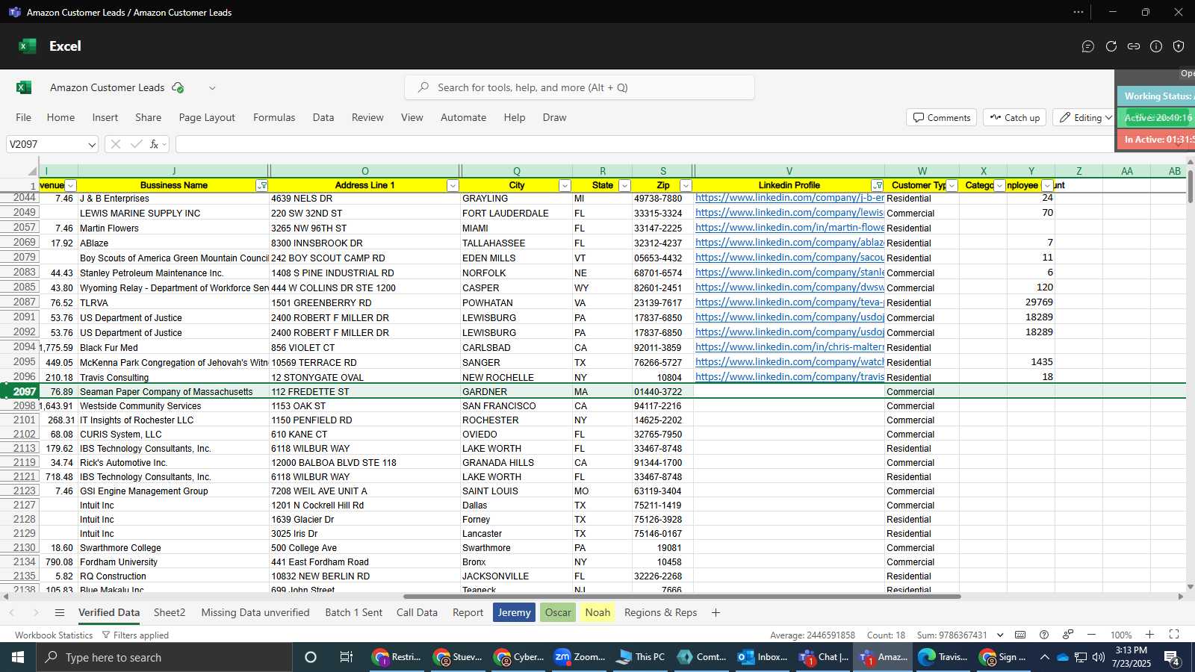Image resolution: width=1195 pixels, height=672 pixels.
Task: Open the all sheets list icon
Action: (60, 612)
